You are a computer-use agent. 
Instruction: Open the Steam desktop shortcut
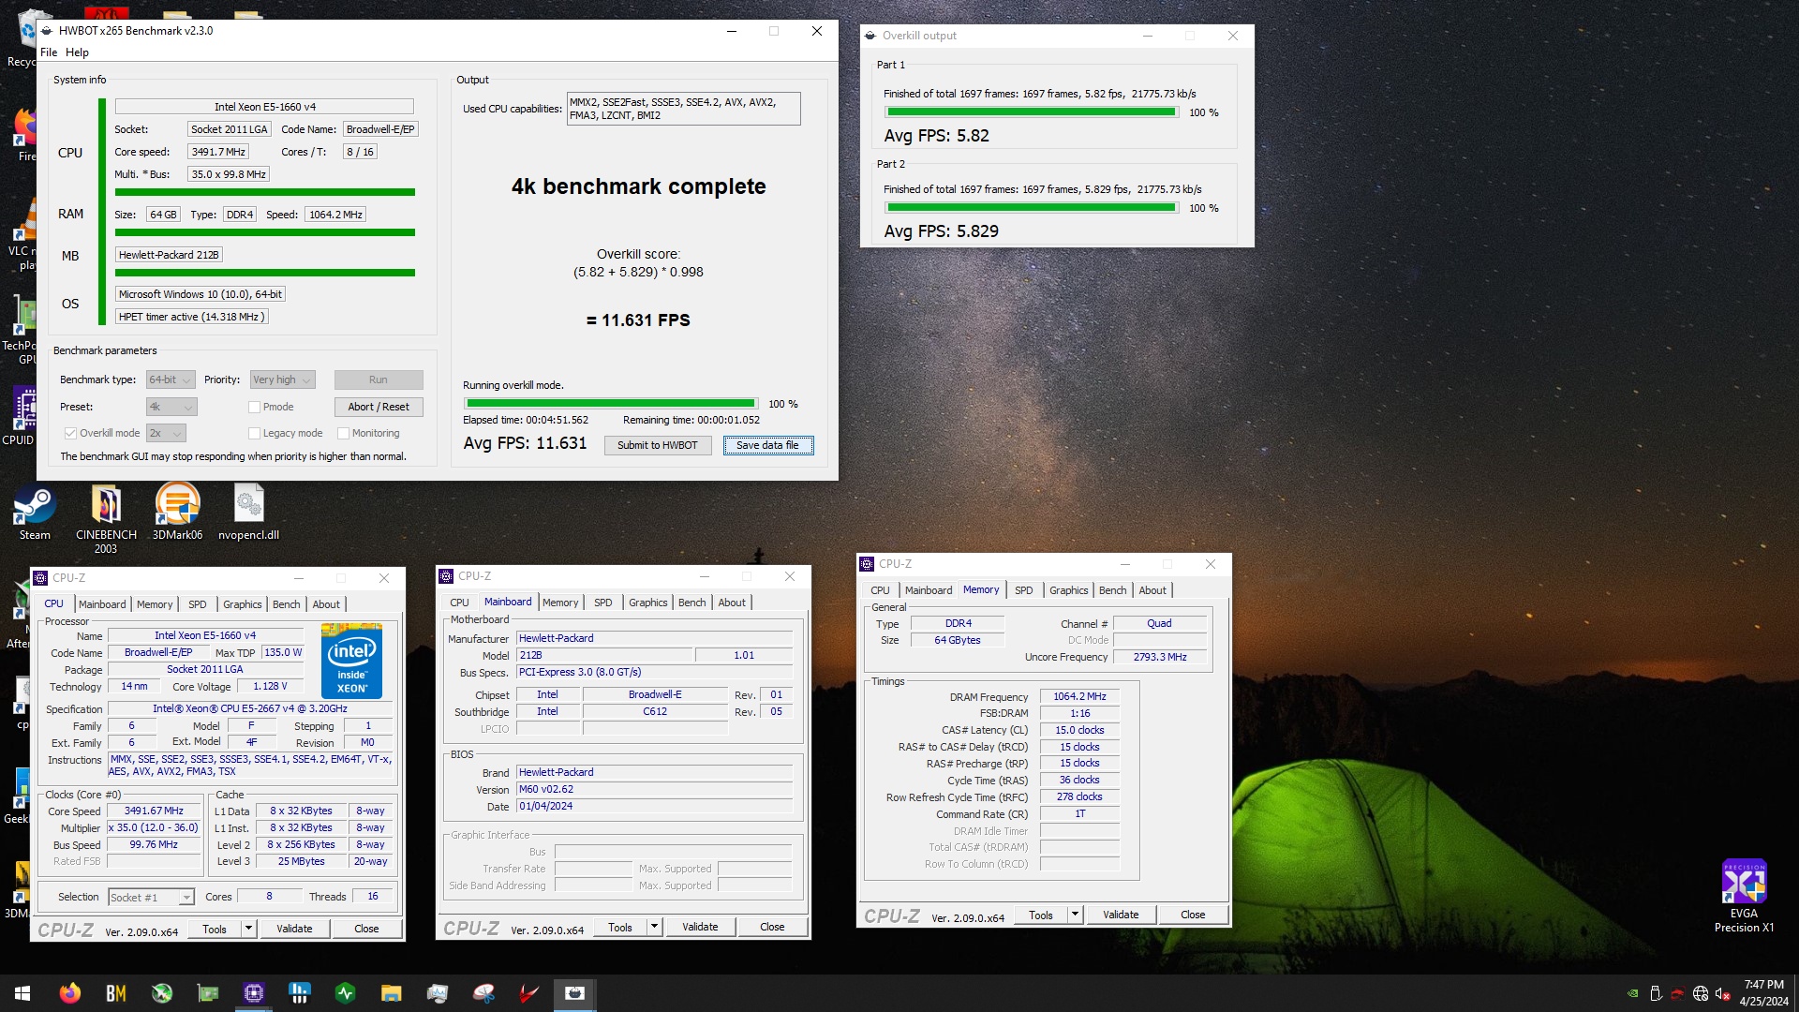pyautogui.click(x=35, y=513)
